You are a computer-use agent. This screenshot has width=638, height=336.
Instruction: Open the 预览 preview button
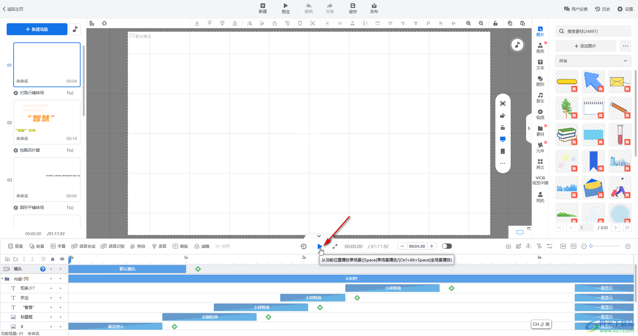pos(285,8)
